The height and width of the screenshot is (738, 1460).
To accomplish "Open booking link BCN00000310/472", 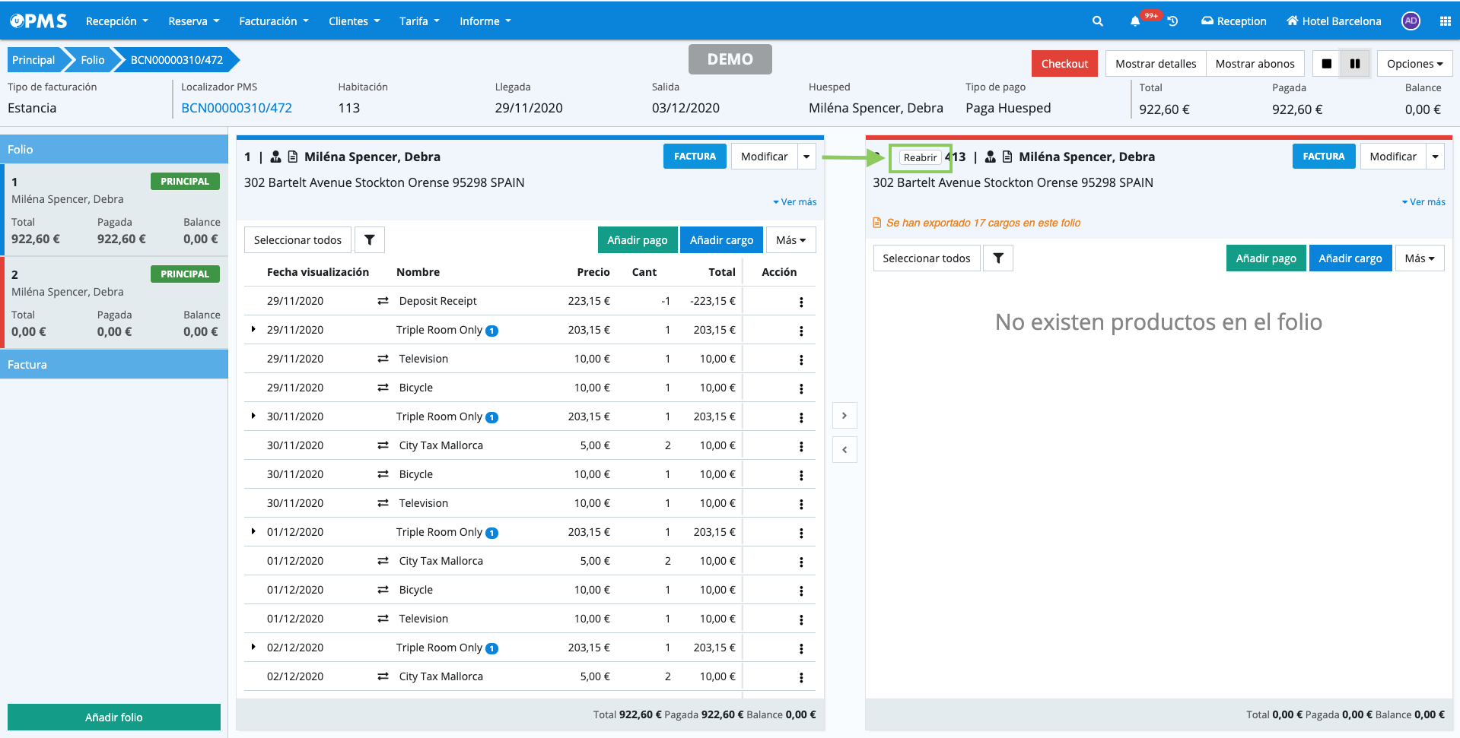I will (x=237, y=108).
